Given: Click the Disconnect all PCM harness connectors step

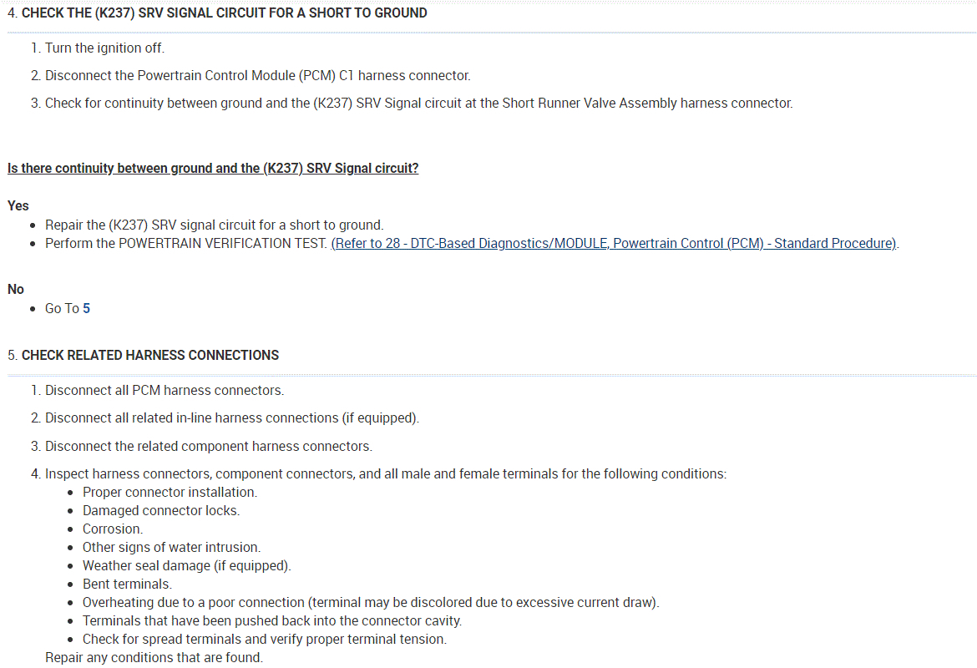Looking at the screenshot, I should (165, 391).
